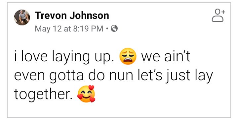Image resolution: width=238 pixels, height=120 pixels.
Task: Click the weary face emoji
Action: (128, 56)
